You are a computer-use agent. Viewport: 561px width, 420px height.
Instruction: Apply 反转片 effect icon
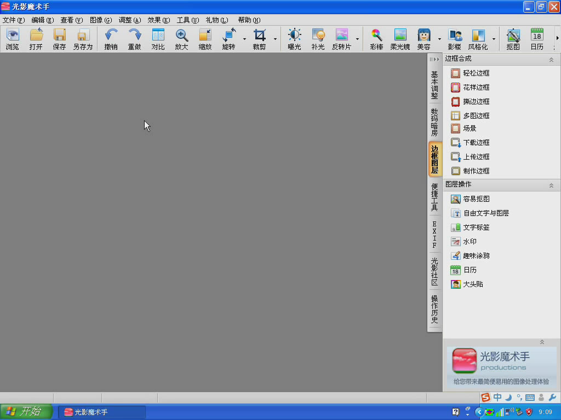tap(342, 39)
